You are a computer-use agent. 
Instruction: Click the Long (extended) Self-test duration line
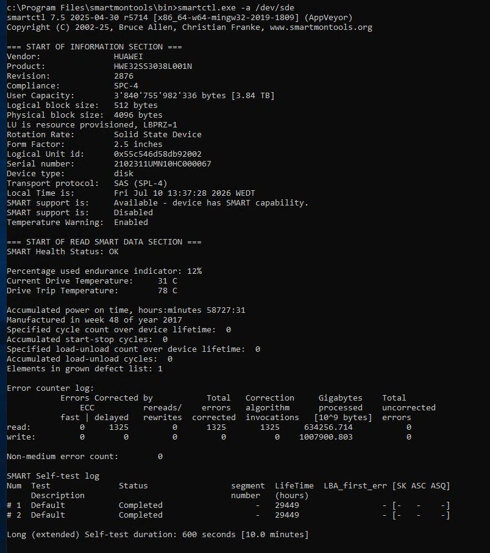click(x=158, y=534)
